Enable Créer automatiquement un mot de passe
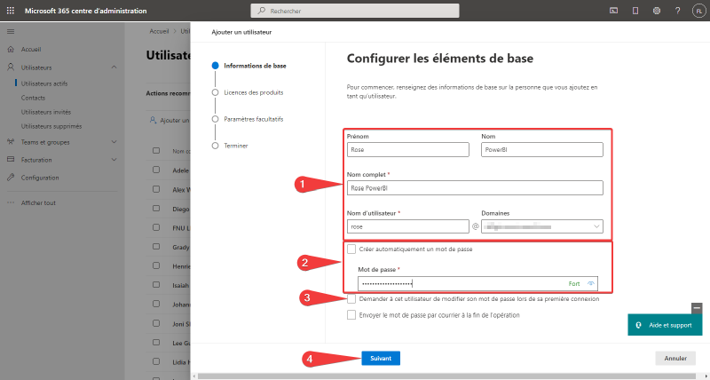 point(351,249)
